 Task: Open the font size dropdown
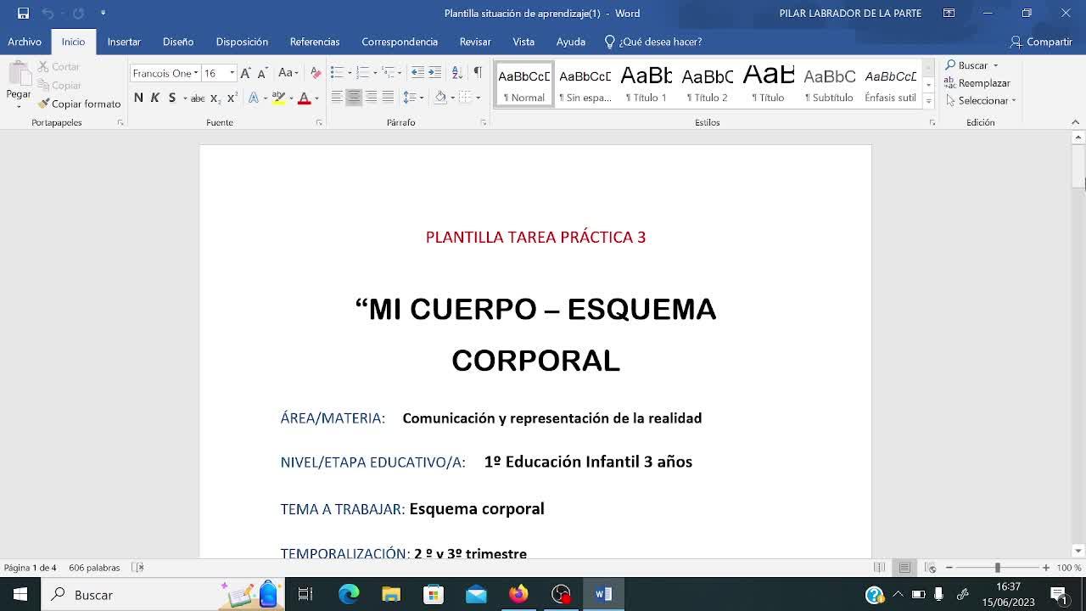coord(232,73)
